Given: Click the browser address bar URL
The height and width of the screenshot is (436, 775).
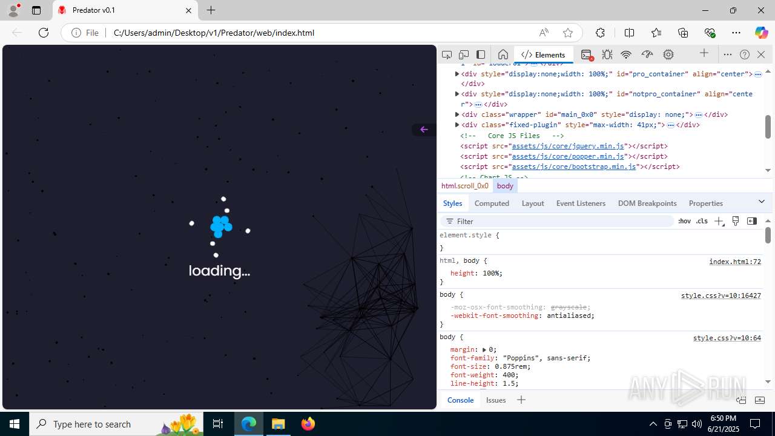Looking at the screenshot, I should tap(214, 33).
